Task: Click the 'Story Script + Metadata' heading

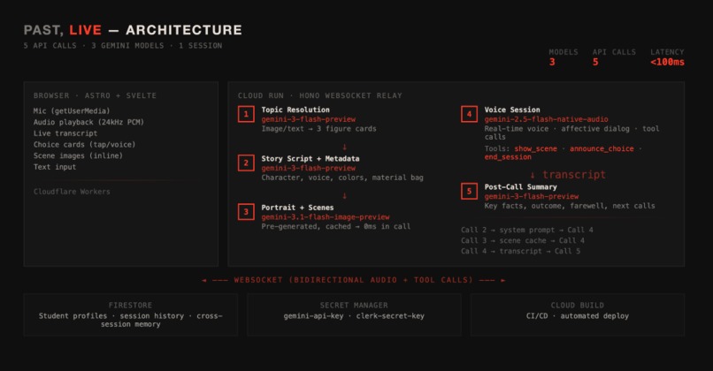Action: pos(310,158)
